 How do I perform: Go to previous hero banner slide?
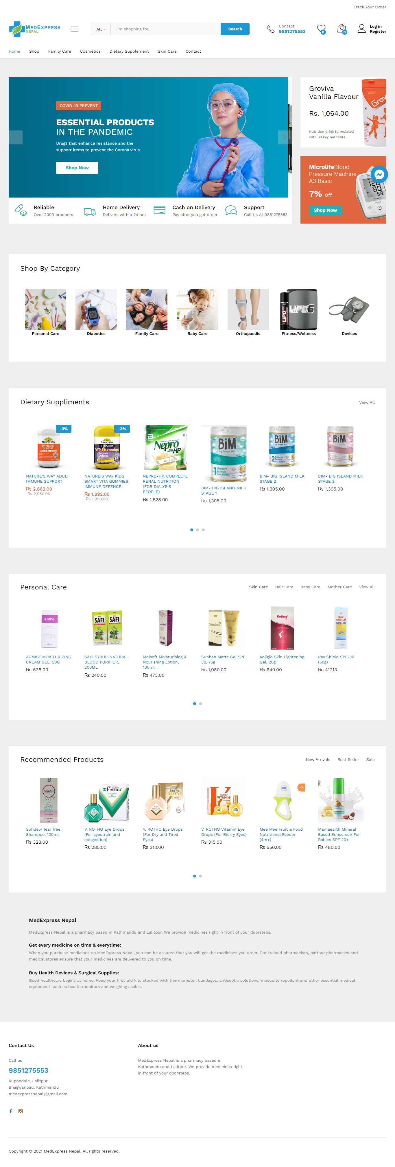coord(15,137)
